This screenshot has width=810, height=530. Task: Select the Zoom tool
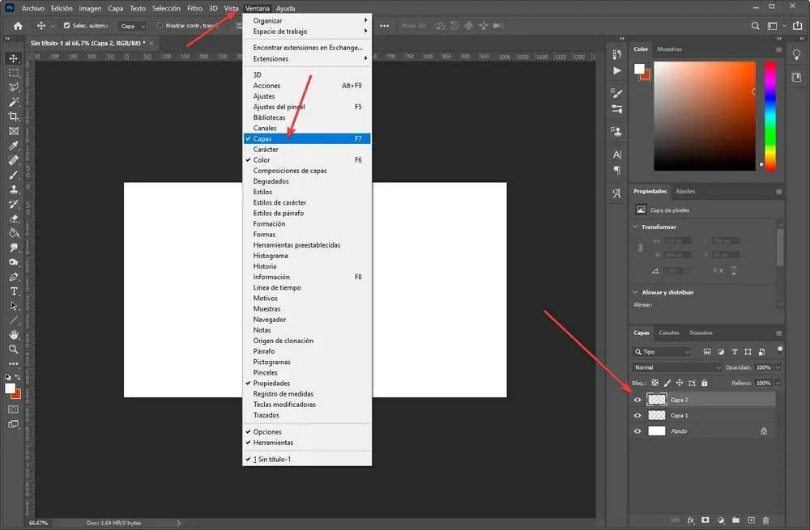(x=14, y=350)
